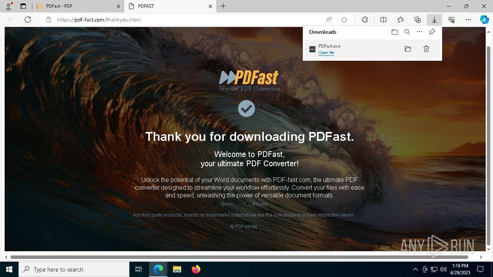Refresh the current page
Image resolution: width=493 pixels, height=277 pixels.
[x=28, y=20]
